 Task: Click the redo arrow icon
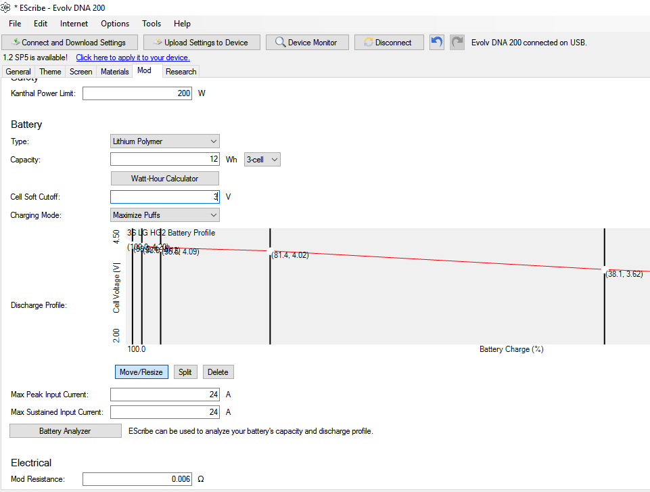point(458,42)
